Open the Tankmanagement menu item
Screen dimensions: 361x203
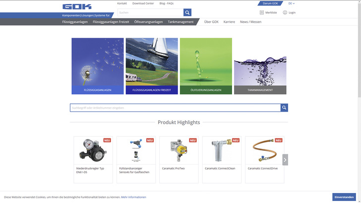point(180,22)
